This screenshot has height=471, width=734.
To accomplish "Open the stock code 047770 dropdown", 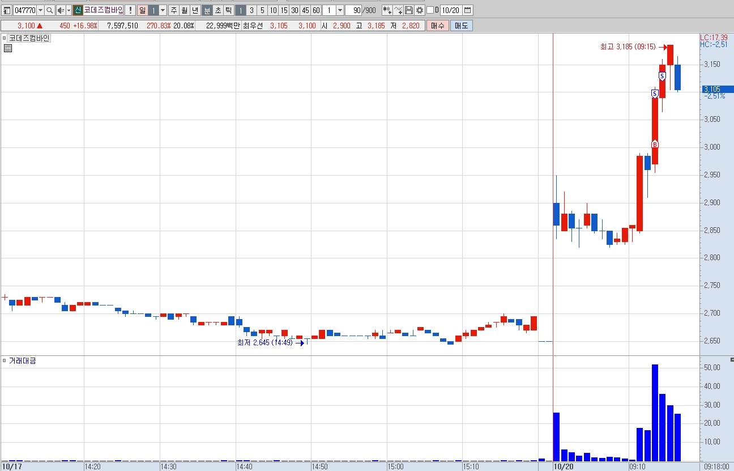I will tap(40, 10).
